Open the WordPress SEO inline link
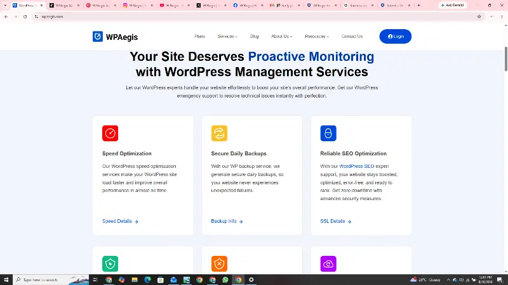 click(356, 166)
